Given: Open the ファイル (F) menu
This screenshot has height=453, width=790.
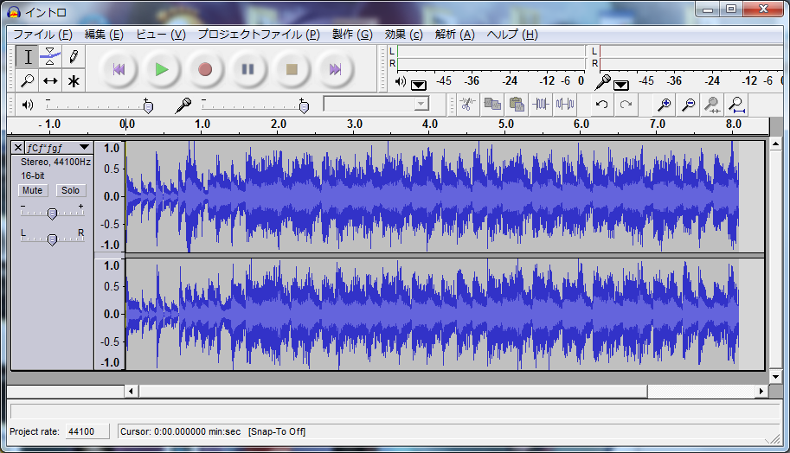Looking at the screenshot, I should (42, 35).
